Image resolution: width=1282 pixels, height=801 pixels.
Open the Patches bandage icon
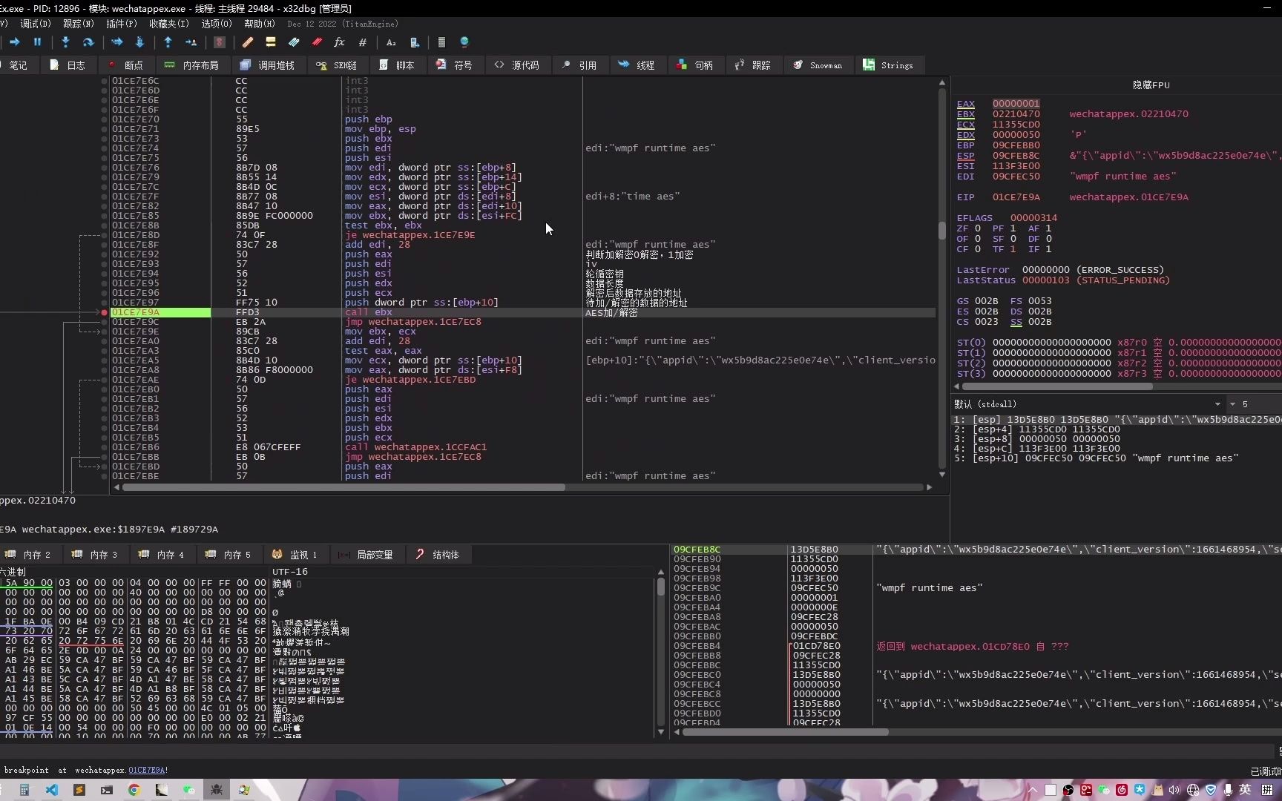[x=248, y=42]
